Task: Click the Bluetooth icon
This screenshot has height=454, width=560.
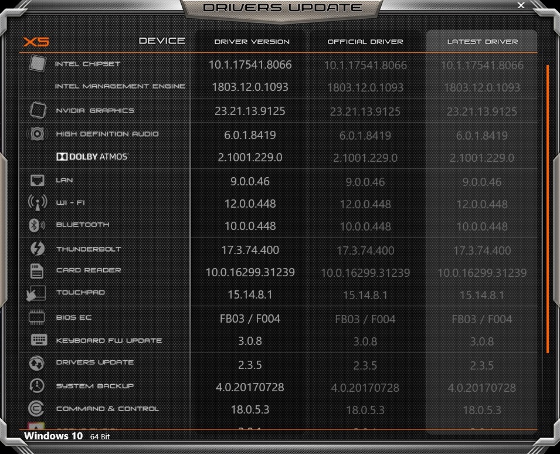Action: click(x=37, y=225)
